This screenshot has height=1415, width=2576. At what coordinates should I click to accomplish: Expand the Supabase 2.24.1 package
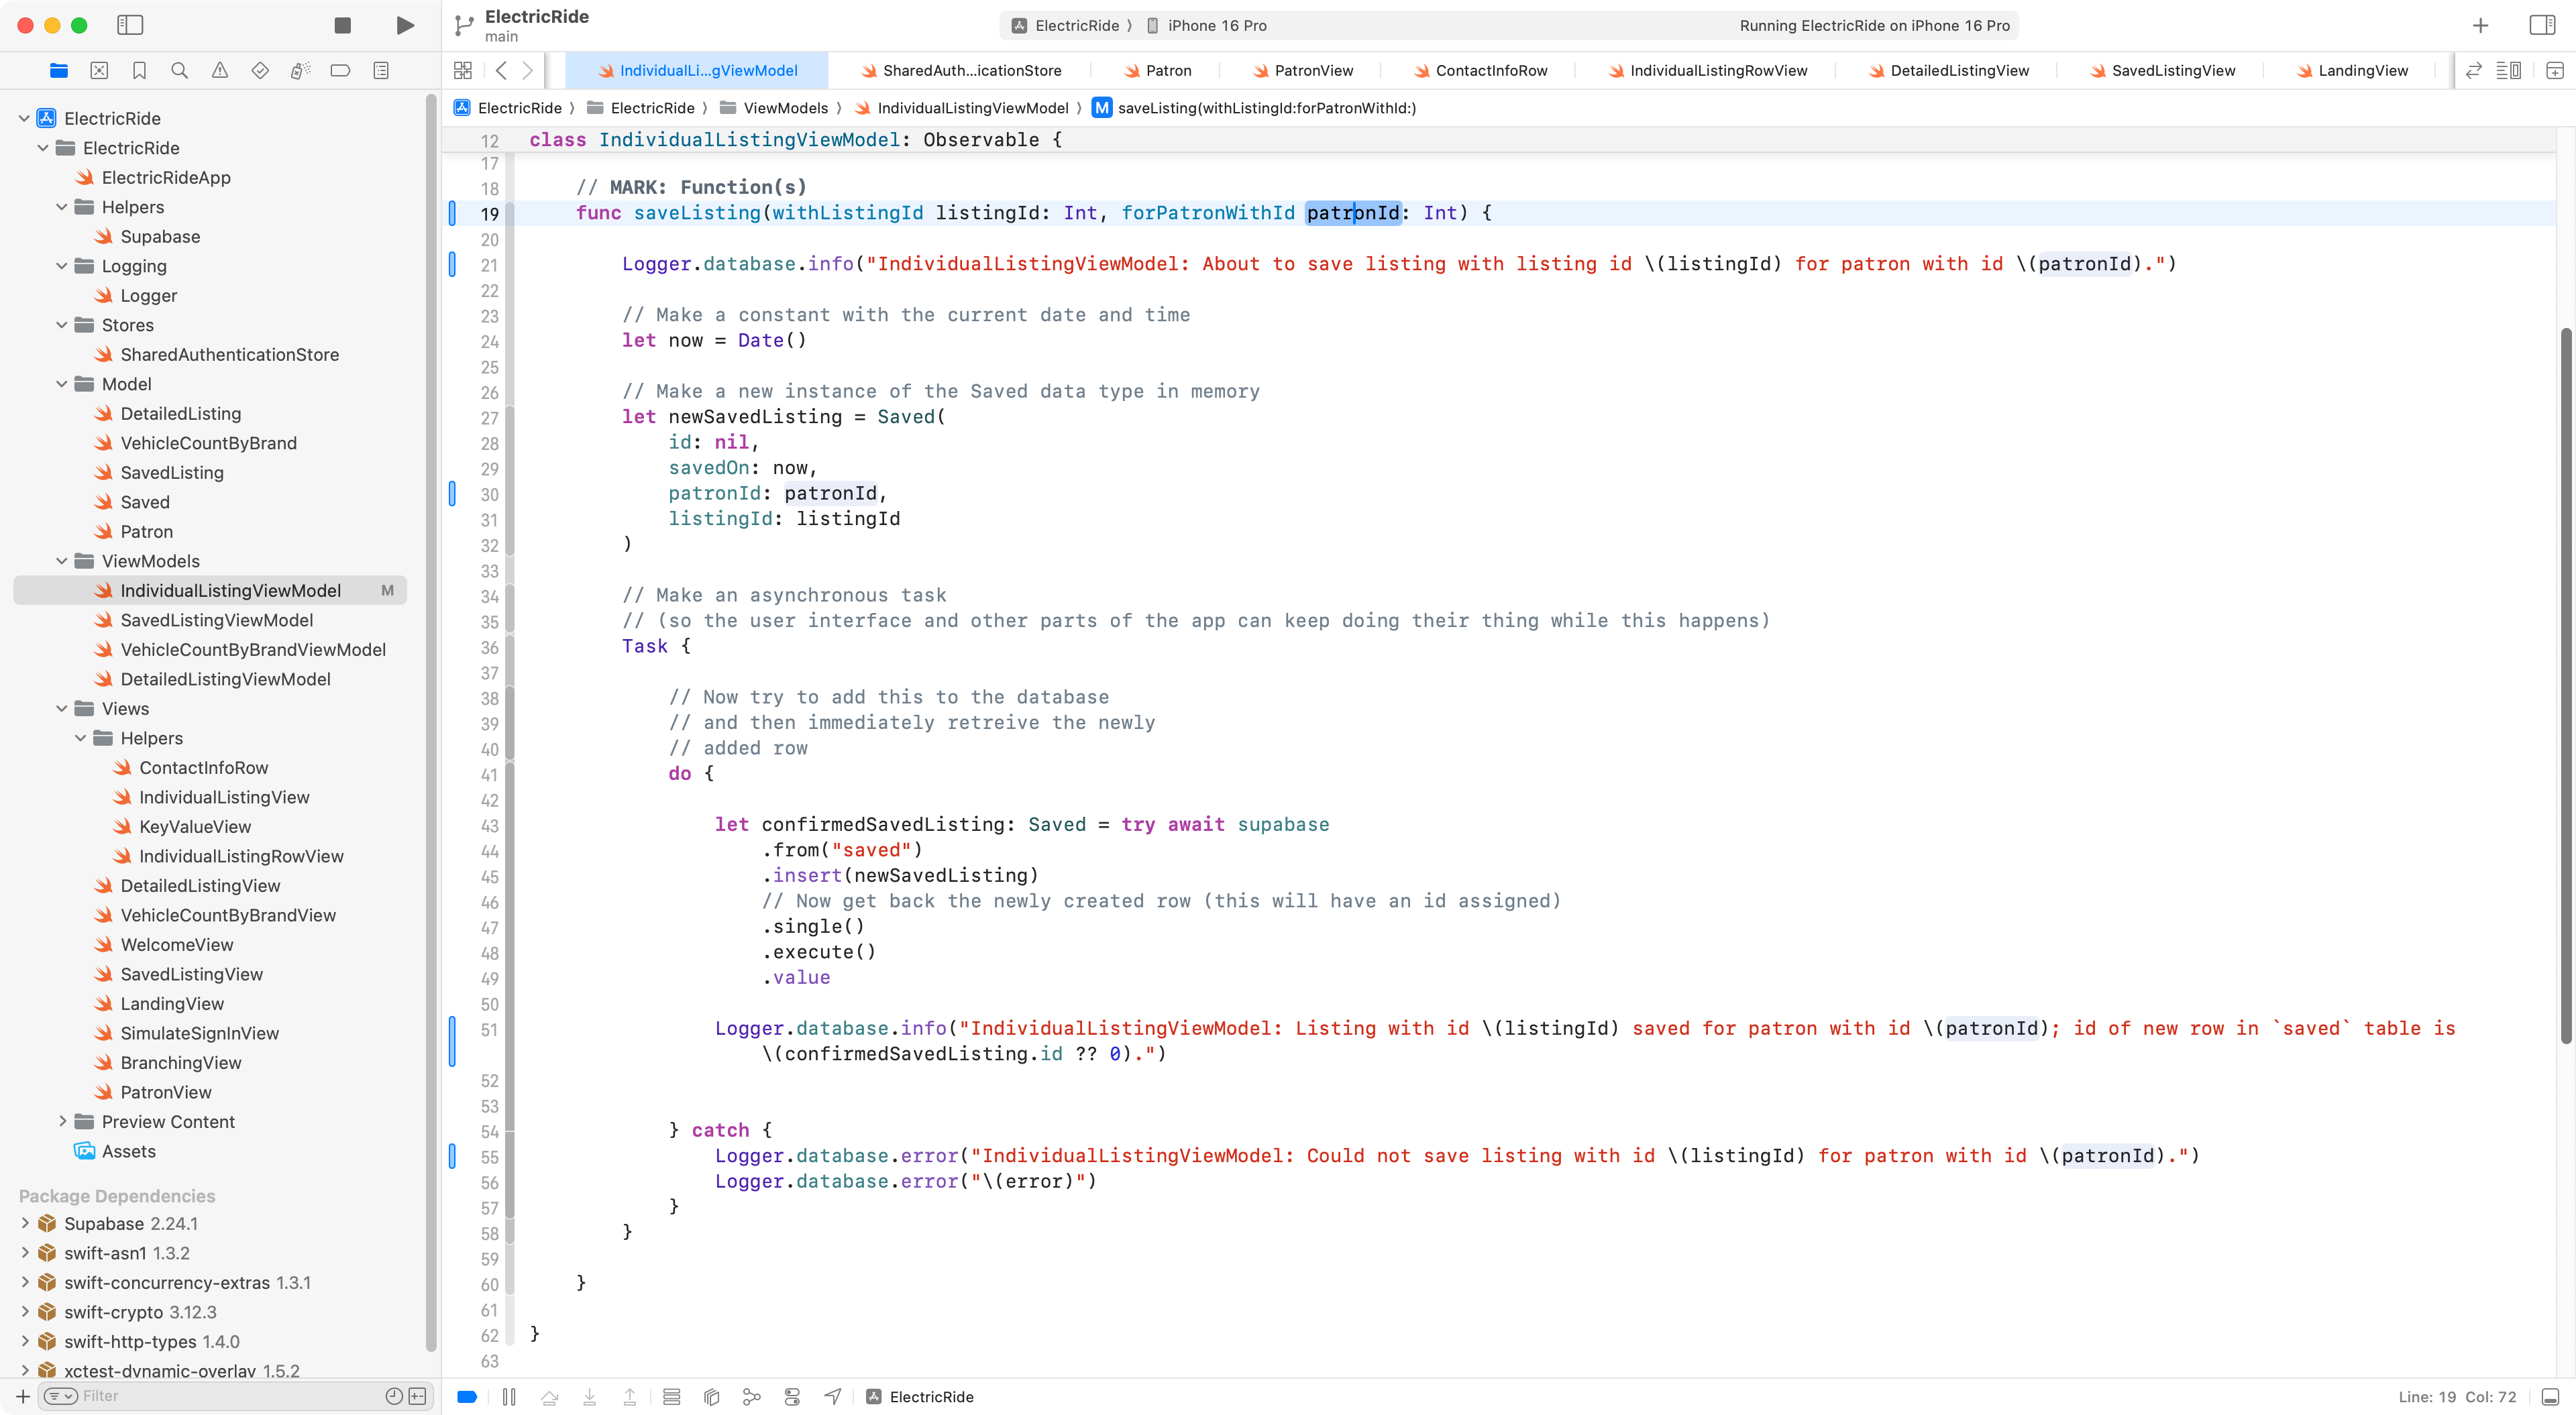coord(25,1223)
